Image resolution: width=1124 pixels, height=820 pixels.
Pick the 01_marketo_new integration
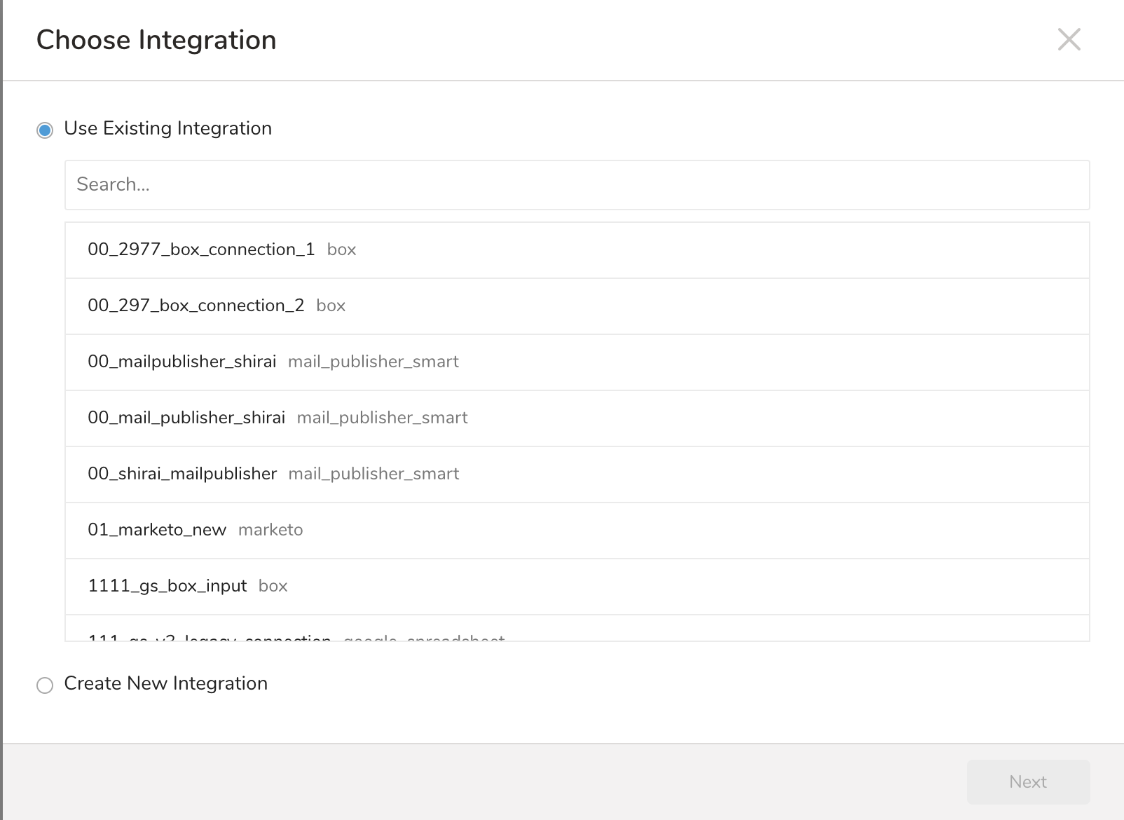coord(157,531)
